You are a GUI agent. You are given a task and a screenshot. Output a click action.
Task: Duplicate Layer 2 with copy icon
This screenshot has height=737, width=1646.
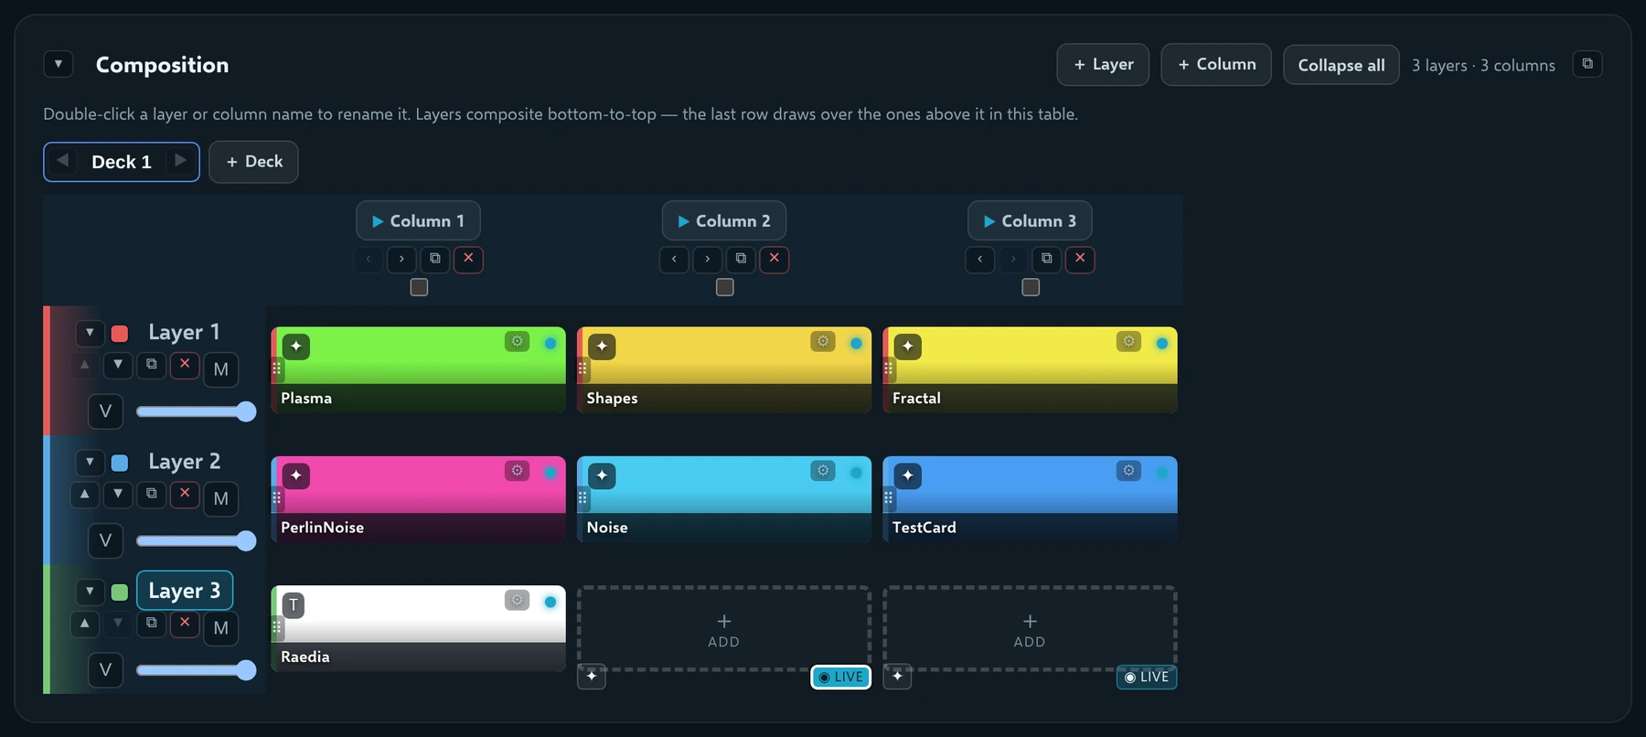click(x=152, y=494)
